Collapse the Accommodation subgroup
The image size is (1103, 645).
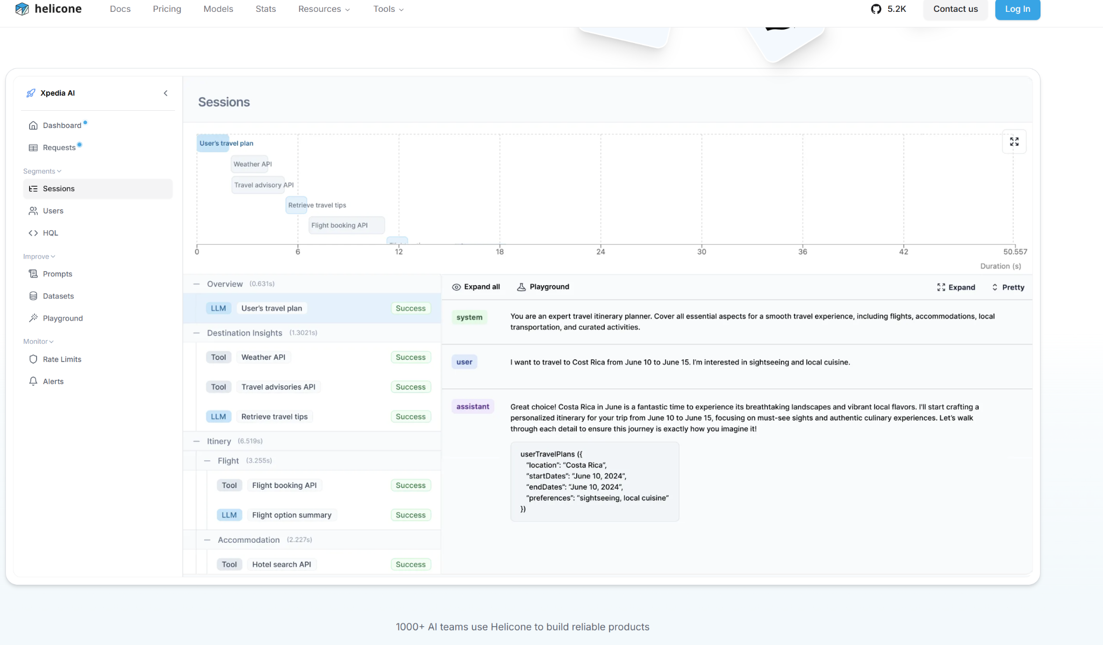207,540
